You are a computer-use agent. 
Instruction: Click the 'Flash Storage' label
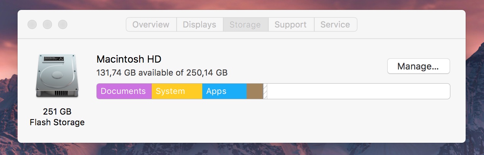pos(57,123)
